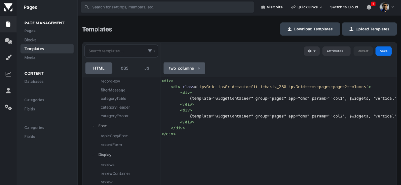The height and width of the screenshot is (185, 401).
Task: Click the ipsGrid class div line in code
Action: pyautogui.click(x=271, y=87)
